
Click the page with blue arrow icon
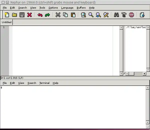click(142, 15)
